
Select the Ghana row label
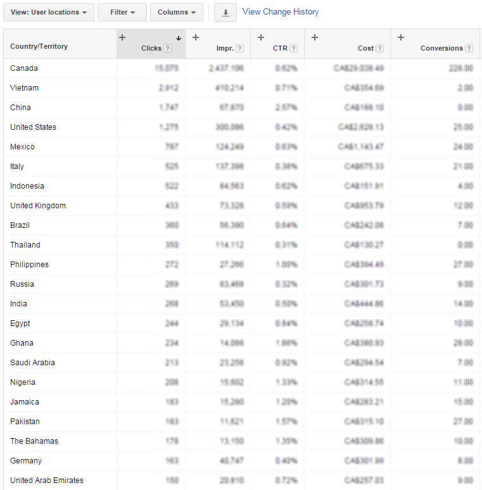point(22,343)
